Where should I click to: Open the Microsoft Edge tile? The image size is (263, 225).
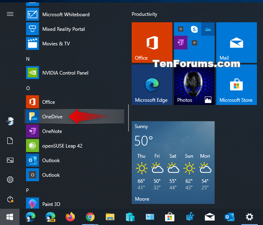pyautogui.click(x=152, y=85)
